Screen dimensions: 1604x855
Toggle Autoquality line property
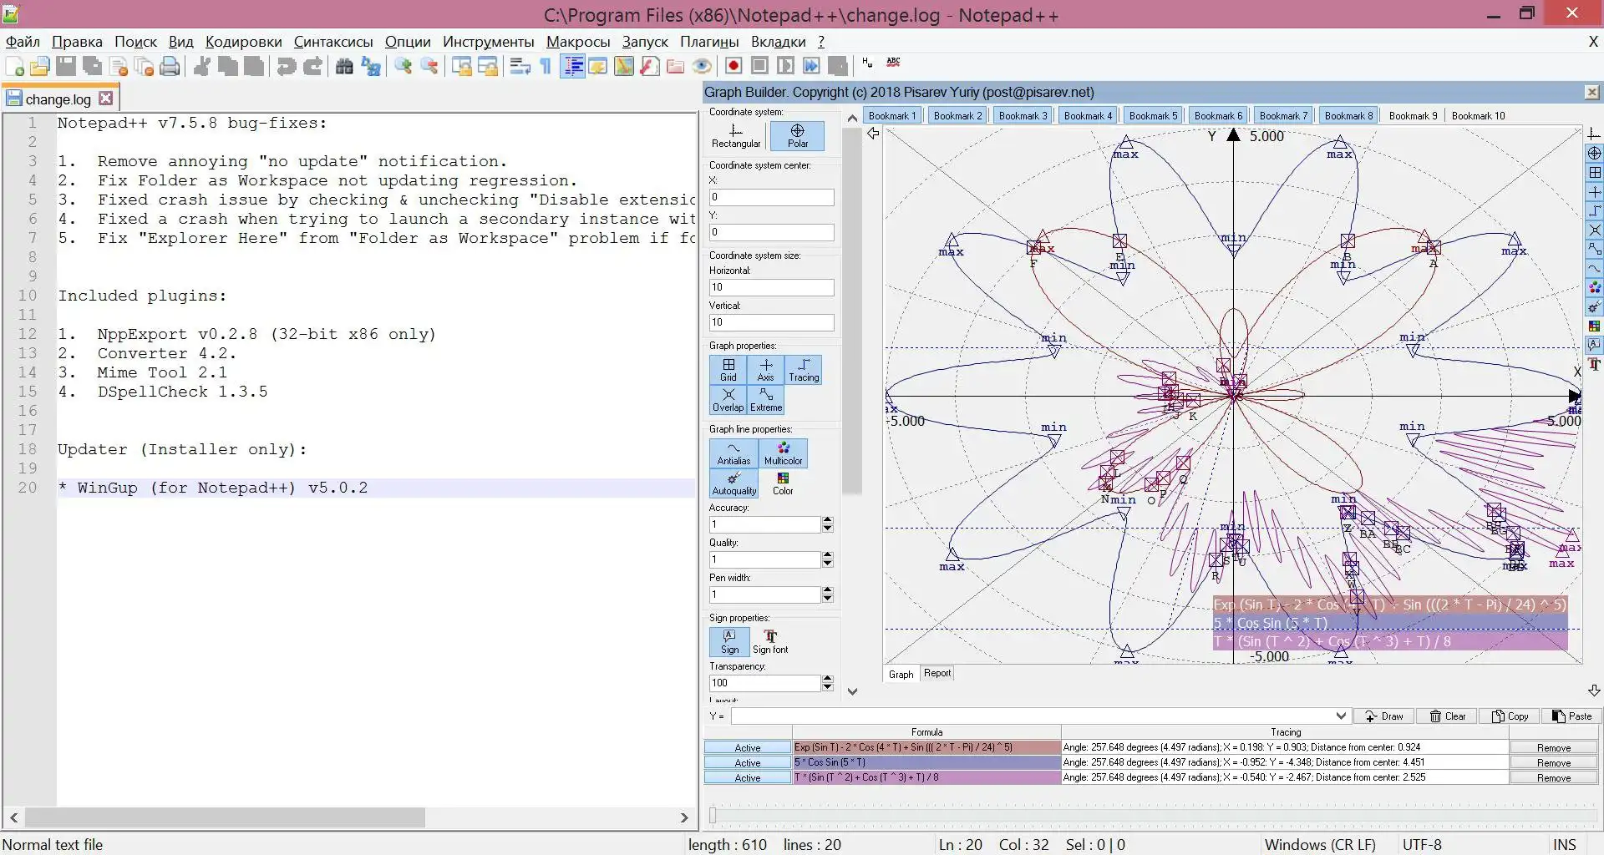coord(733,483)
